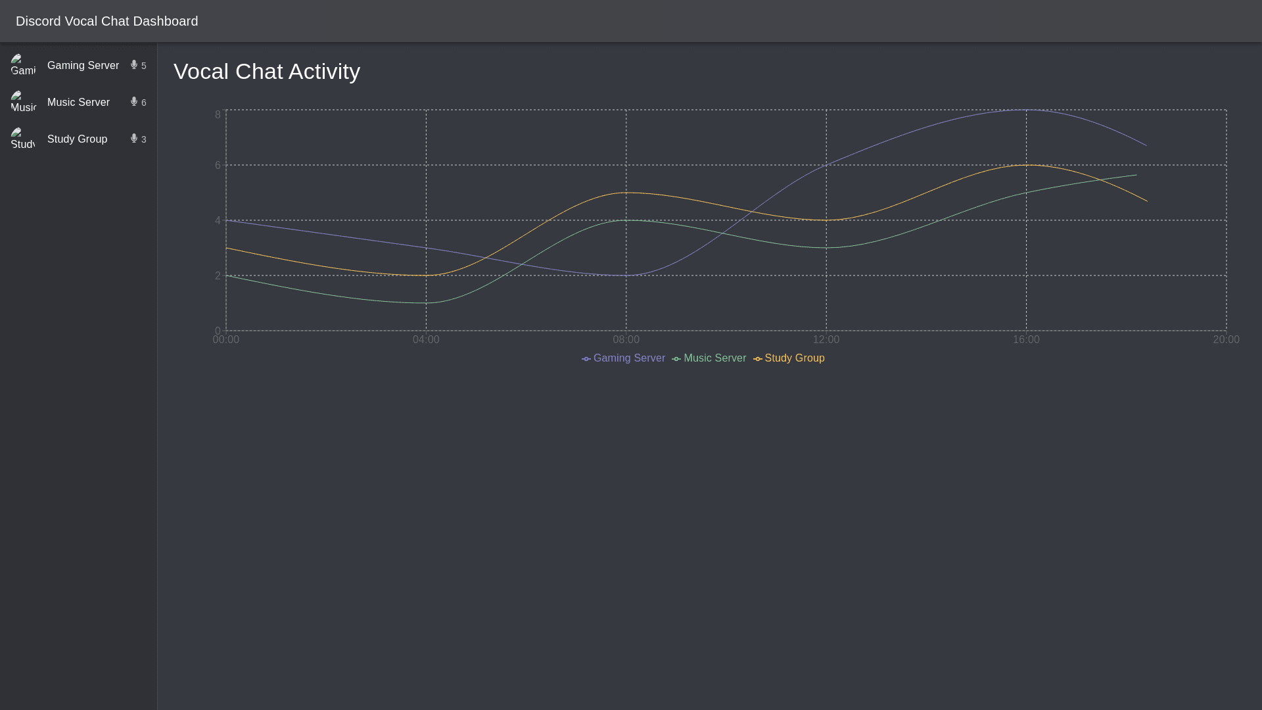Toggle Music Server series in chart legend
The height and width of the screenshot is (710, 1262).
point(714,358)
